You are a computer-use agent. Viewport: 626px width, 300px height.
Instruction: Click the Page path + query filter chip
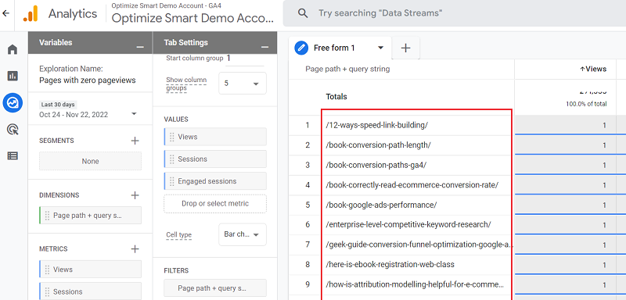click(x=215, y=288)
